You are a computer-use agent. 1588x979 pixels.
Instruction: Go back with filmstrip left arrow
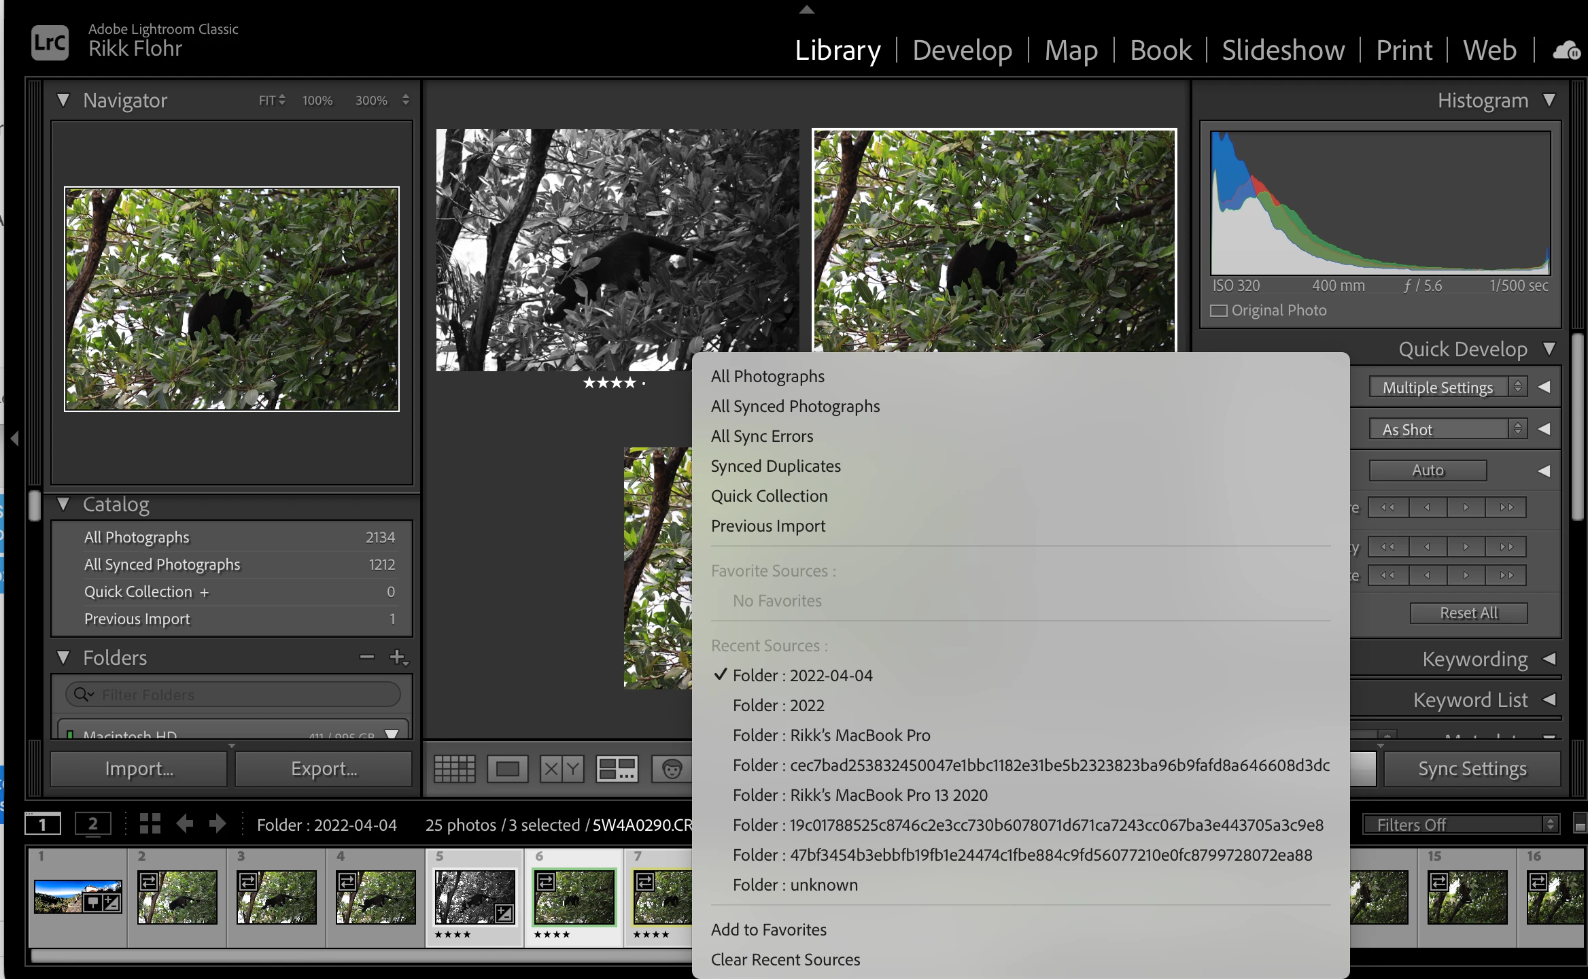coord(184,824)
